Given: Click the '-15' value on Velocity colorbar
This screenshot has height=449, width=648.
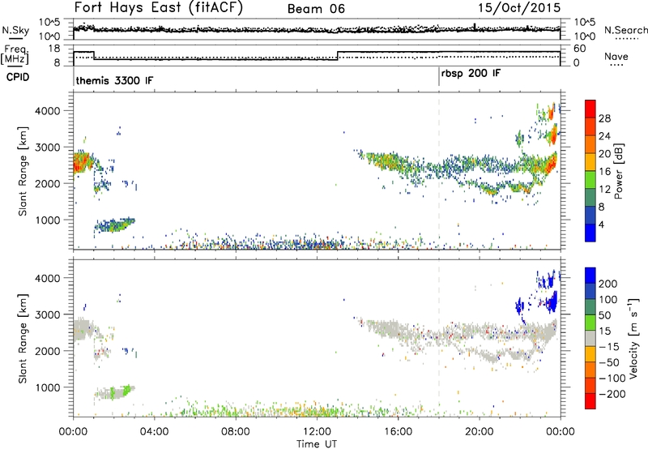Looking at the screenshot, I should [x=609, y=347].
